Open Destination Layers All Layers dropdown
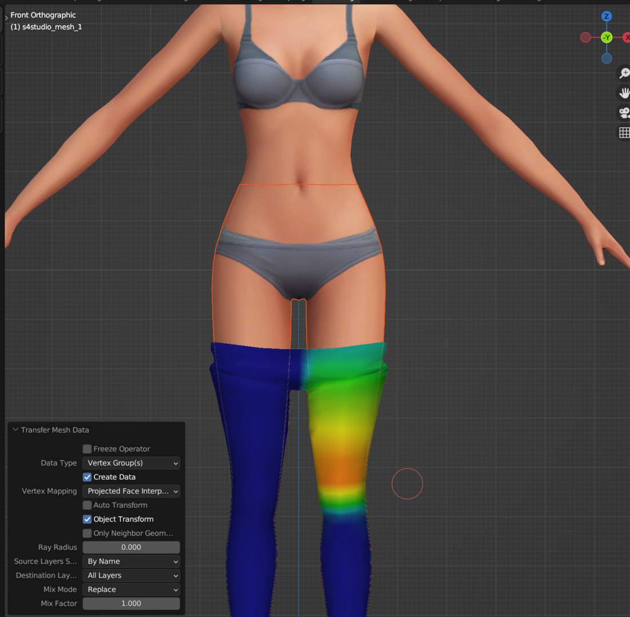The image size is (630, 617). 131,575
